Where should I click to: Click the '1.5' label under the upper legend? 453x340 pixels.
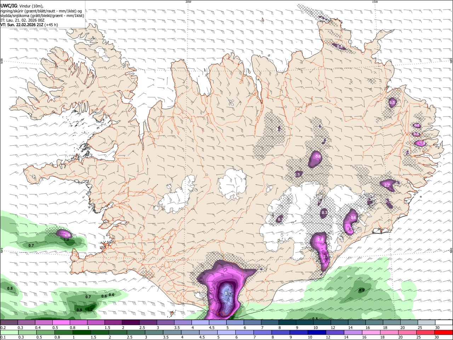coord(107,328)
